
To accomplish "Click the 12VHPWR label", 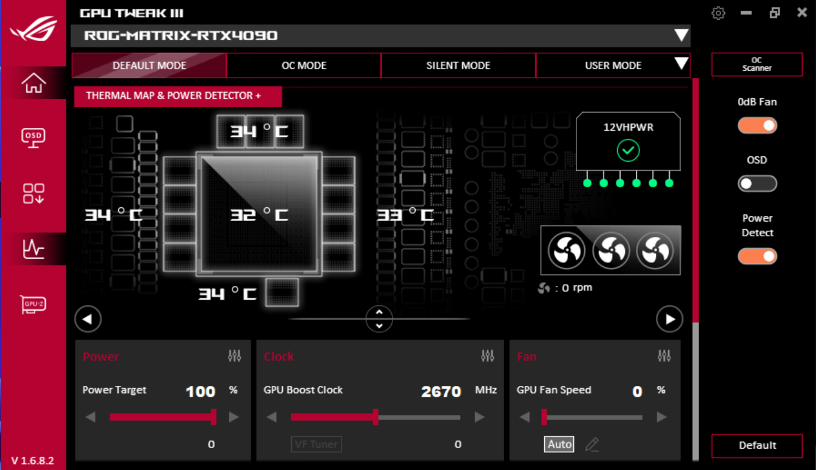I will [628, 128].
